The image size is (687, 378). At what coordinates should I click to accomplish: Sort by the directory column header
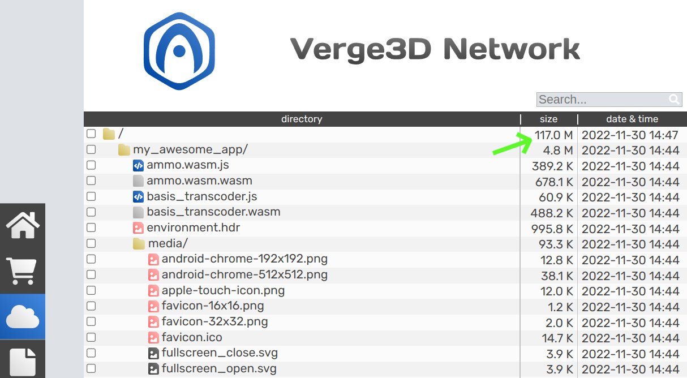pos(302,119)
